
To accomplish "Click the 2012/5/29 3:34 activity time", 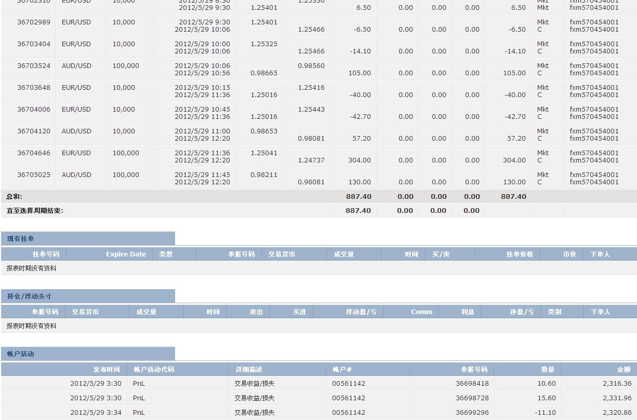I will (96, 413).
